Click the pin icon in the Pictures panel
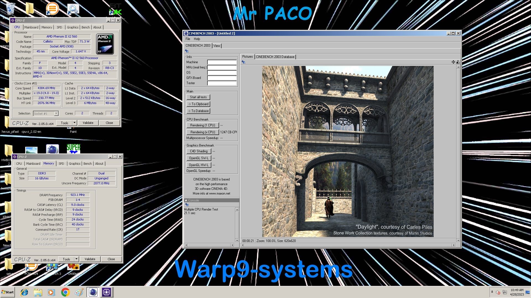 (x=243, y=62)
